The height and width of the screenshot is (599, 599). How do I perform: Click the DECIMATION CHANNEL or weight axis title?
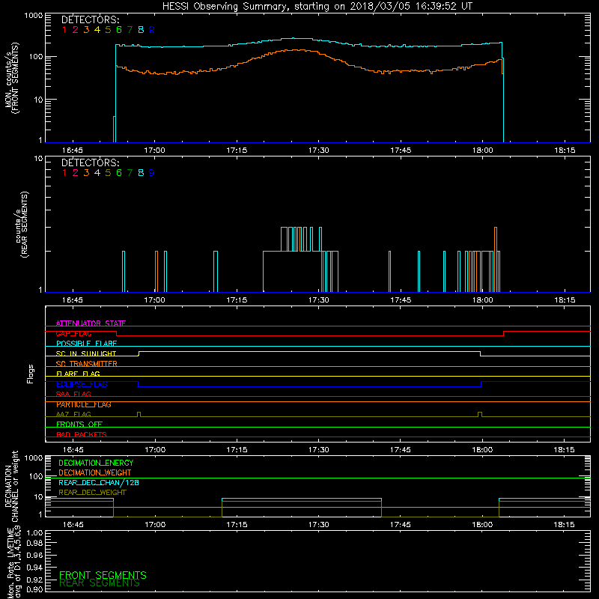pos(11,487)
